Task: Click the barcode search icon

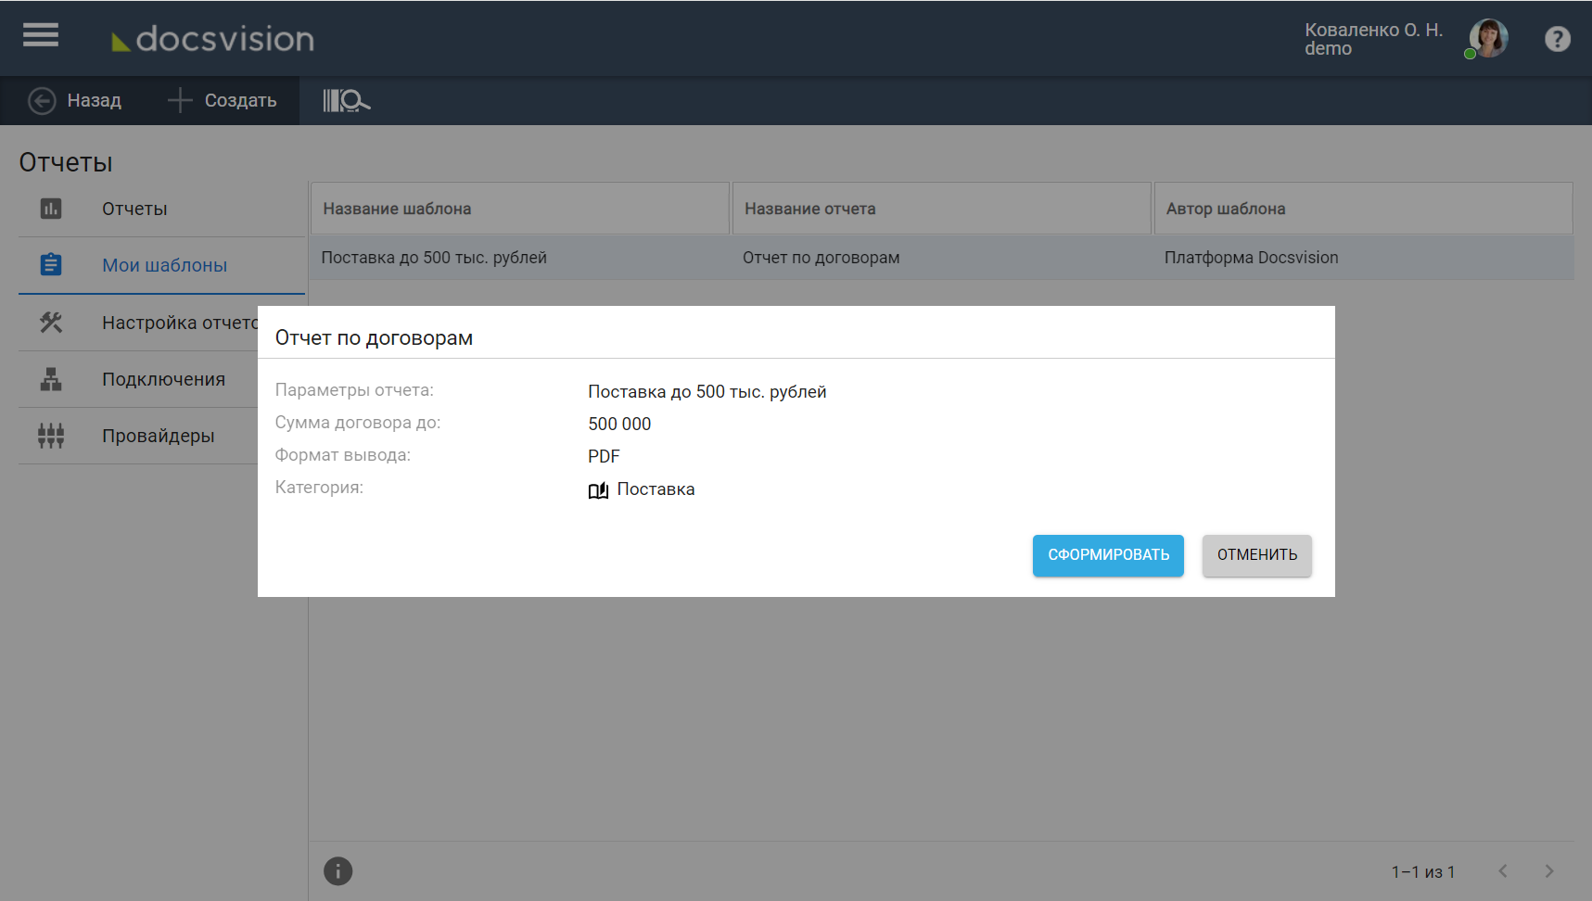Action: (346, 100)
